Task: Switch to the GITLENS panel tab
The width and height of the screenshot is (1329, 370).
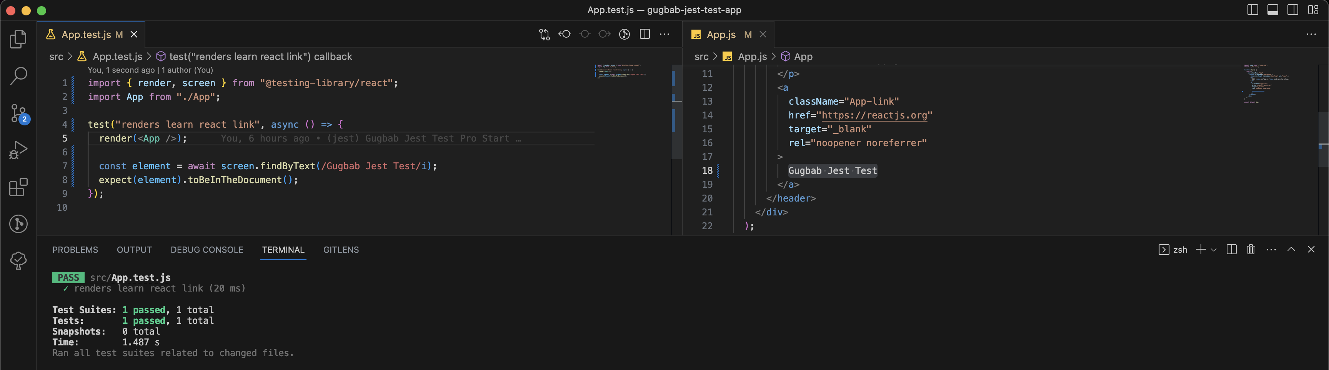Action: click(341, 250)
